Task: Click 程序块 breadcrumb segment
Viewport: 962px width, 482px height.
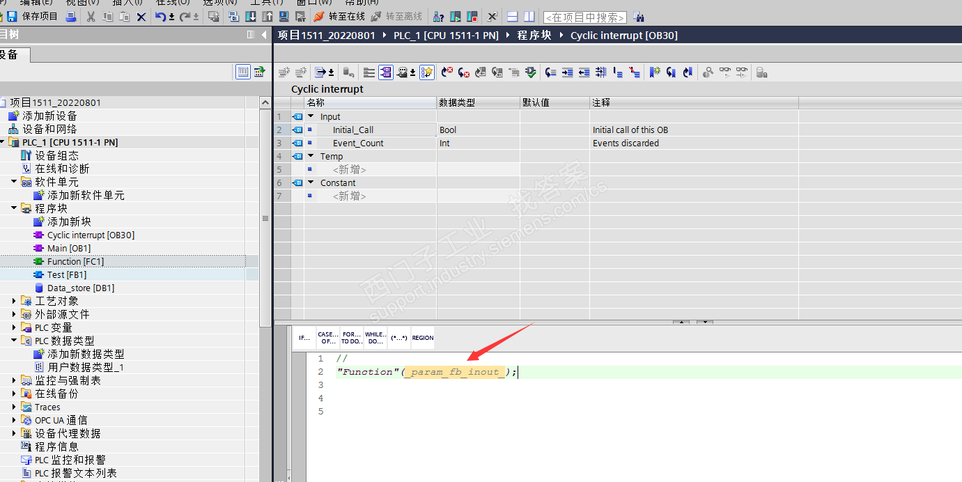Action: [536, 36]
